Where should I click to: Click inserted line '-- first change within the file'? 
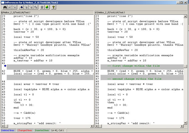(134, 66)
